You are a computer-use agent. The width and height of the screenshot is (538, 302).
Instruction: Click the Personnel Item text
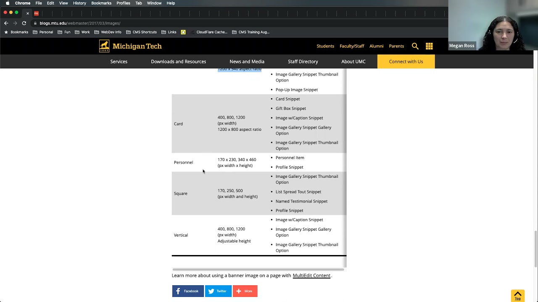coord(290,158)
